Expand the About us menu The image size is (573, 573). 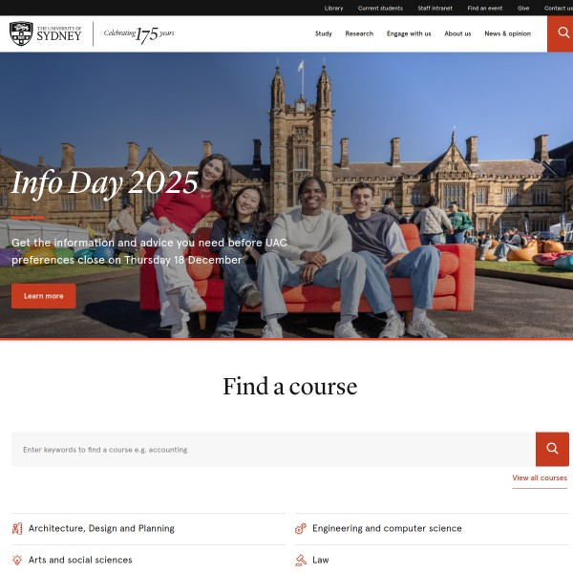pos(457,33)
